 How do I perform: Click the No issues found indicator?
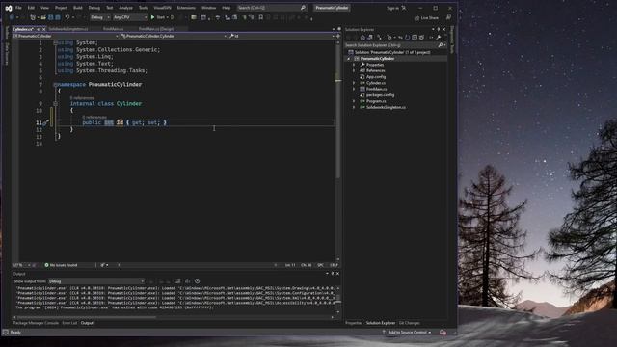(61, 265)
